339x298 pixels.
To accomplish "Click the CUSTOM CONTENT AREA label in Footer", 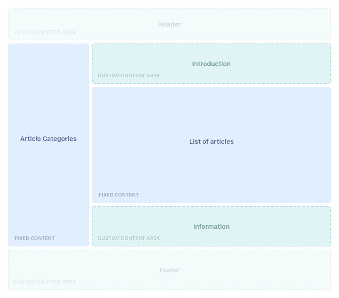I will tap(45, 282).
